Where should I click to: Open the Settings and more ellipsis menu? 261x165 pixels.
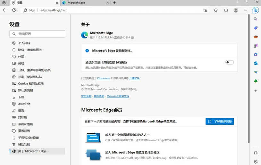(x=246, y=10)
